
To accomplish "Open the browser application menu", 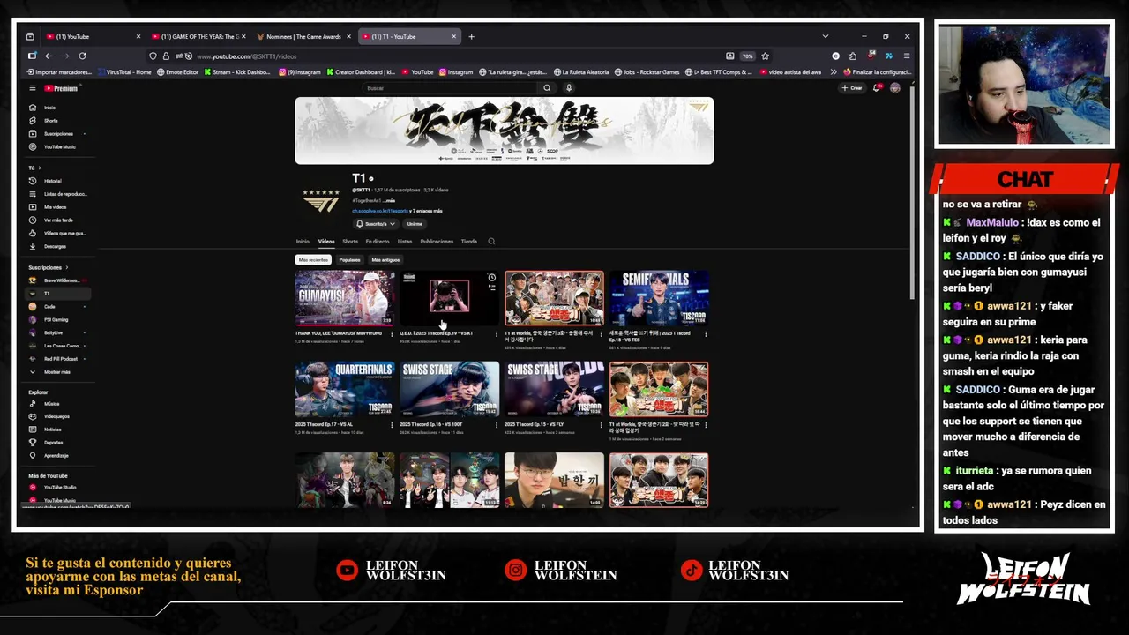I will (906, 56).
